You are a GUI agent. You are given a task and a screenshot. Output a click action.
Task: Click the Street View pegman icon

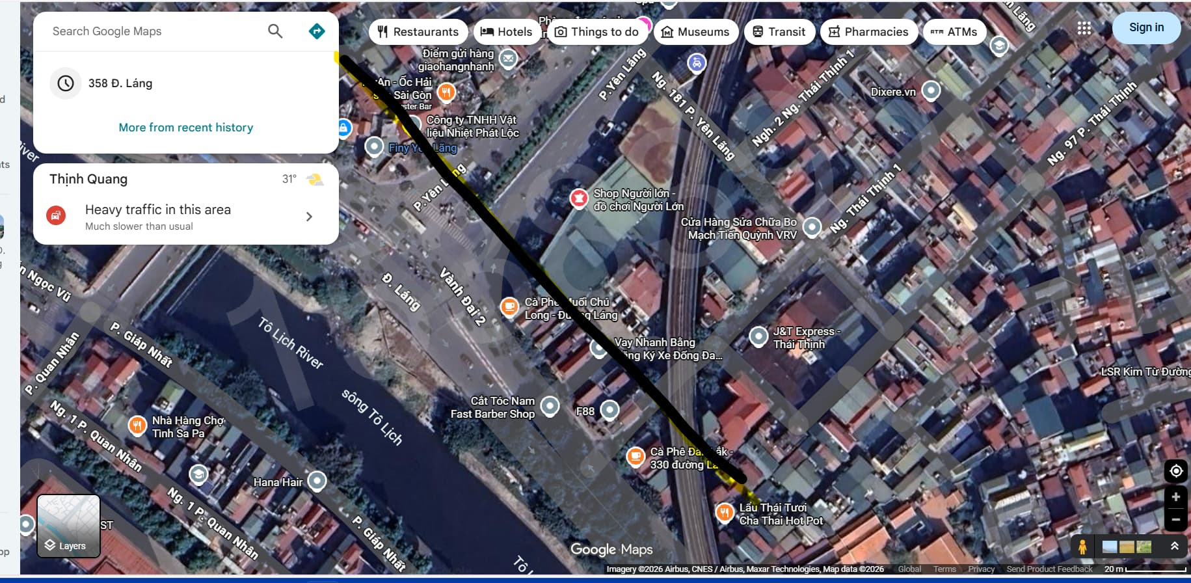pos(1082,547)
